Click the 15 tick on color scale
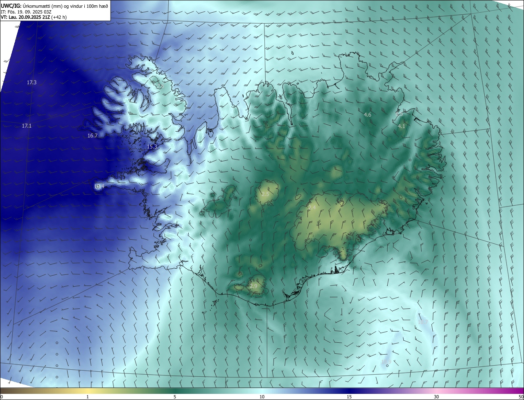This screenshot has width=524, height=400. (x=349, y=397)
